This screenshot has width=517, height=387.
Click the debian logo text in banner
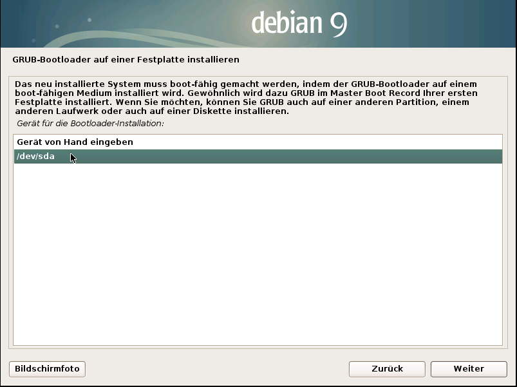[287, 24]
